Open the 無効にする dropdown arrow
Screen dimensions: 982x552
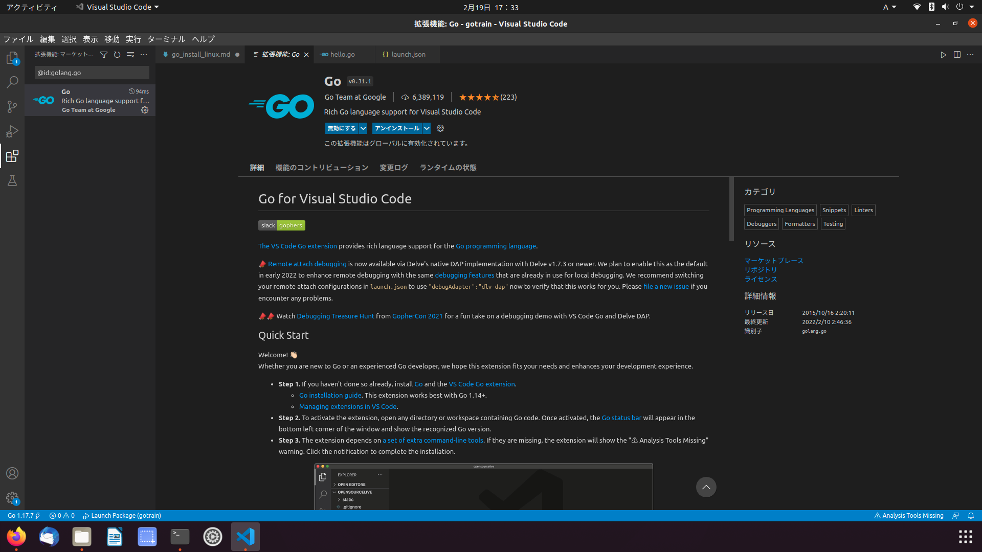(363, 128)
